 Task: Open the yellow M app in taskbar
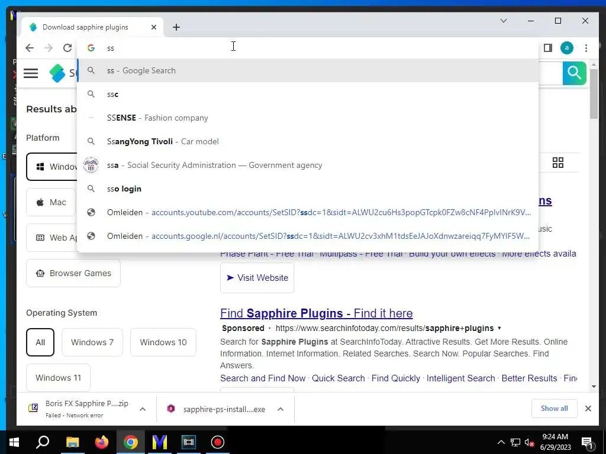160,442
